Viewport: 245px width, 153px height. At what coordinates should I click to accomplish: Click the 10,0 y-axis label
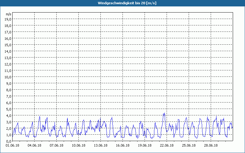point(9,77)
